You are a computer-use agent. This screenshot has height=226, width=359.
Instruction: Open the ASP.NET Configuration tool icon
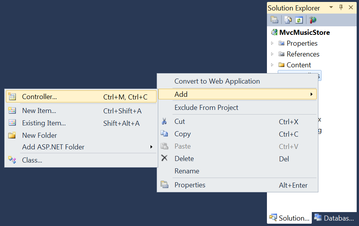(313, 20)
